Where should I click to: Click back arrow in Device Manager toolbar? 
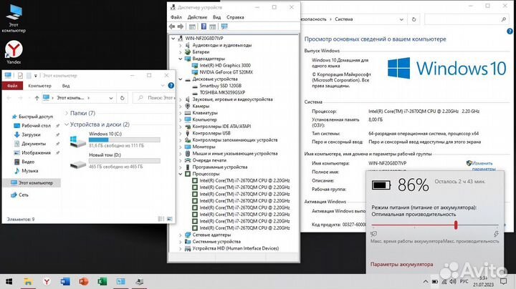click(172, 26)
